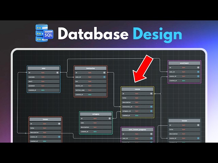Image resolution: width=218 pixels, height=163 pixels.
Task: Click foreign key icon in lesson table below enrollment
Action: (x=198, y=138)
